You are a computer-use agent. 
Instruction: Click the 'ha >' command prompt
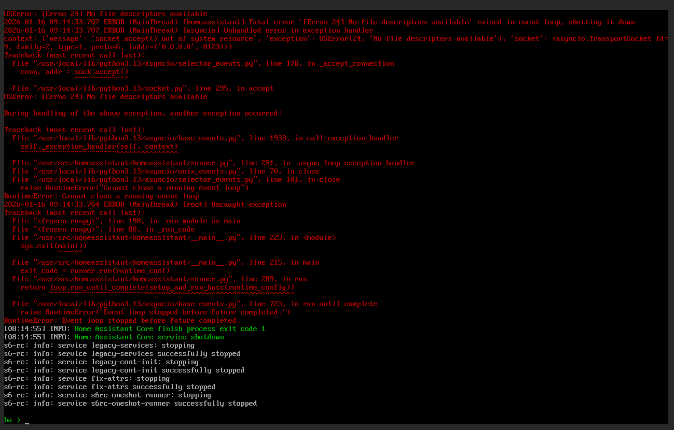(x=12, y=420)
